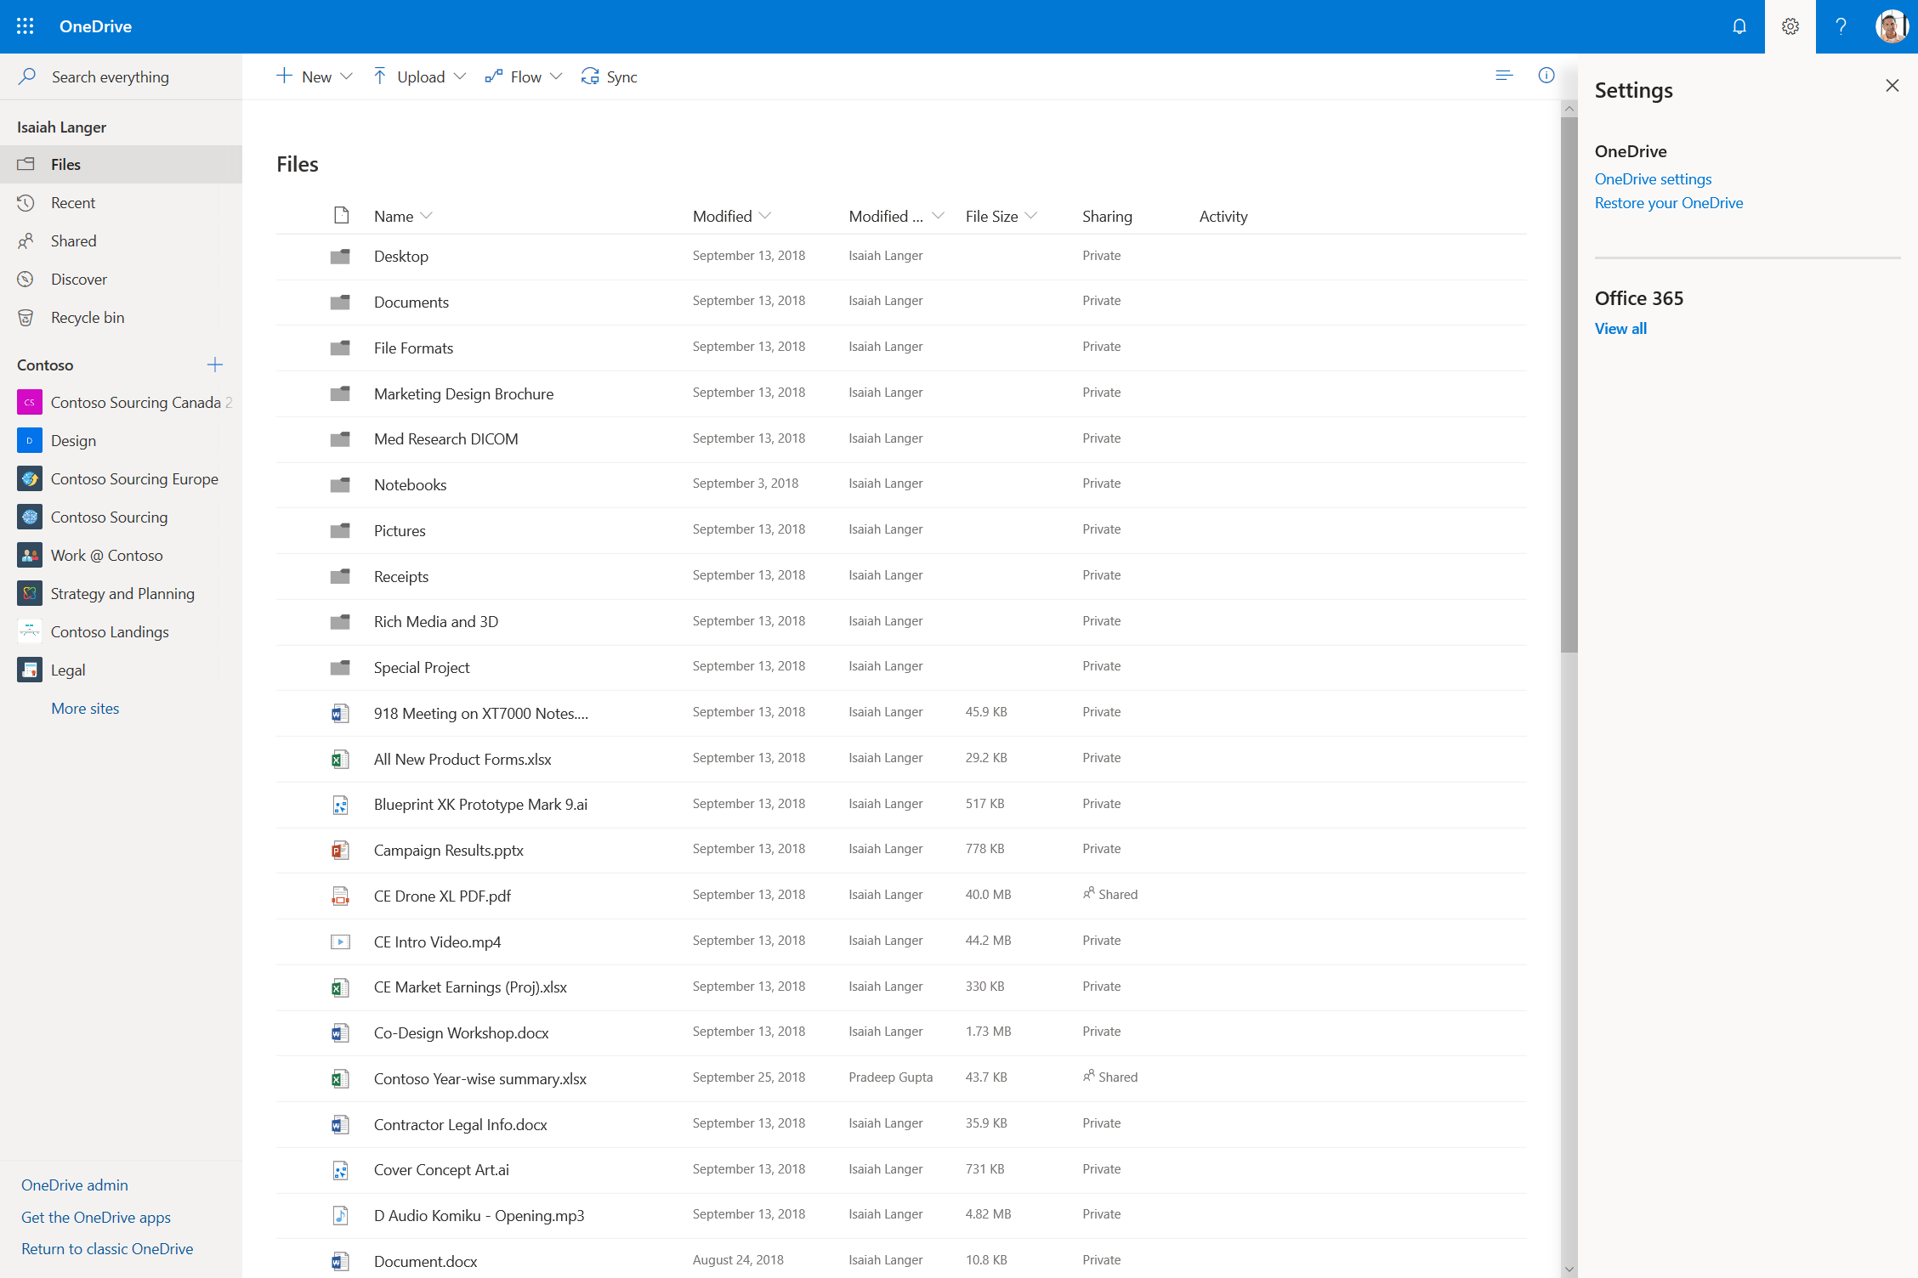Open the Recycle bin
Image resolution: width=1918 pixels, height=1278 pixels.
(88, 317)
